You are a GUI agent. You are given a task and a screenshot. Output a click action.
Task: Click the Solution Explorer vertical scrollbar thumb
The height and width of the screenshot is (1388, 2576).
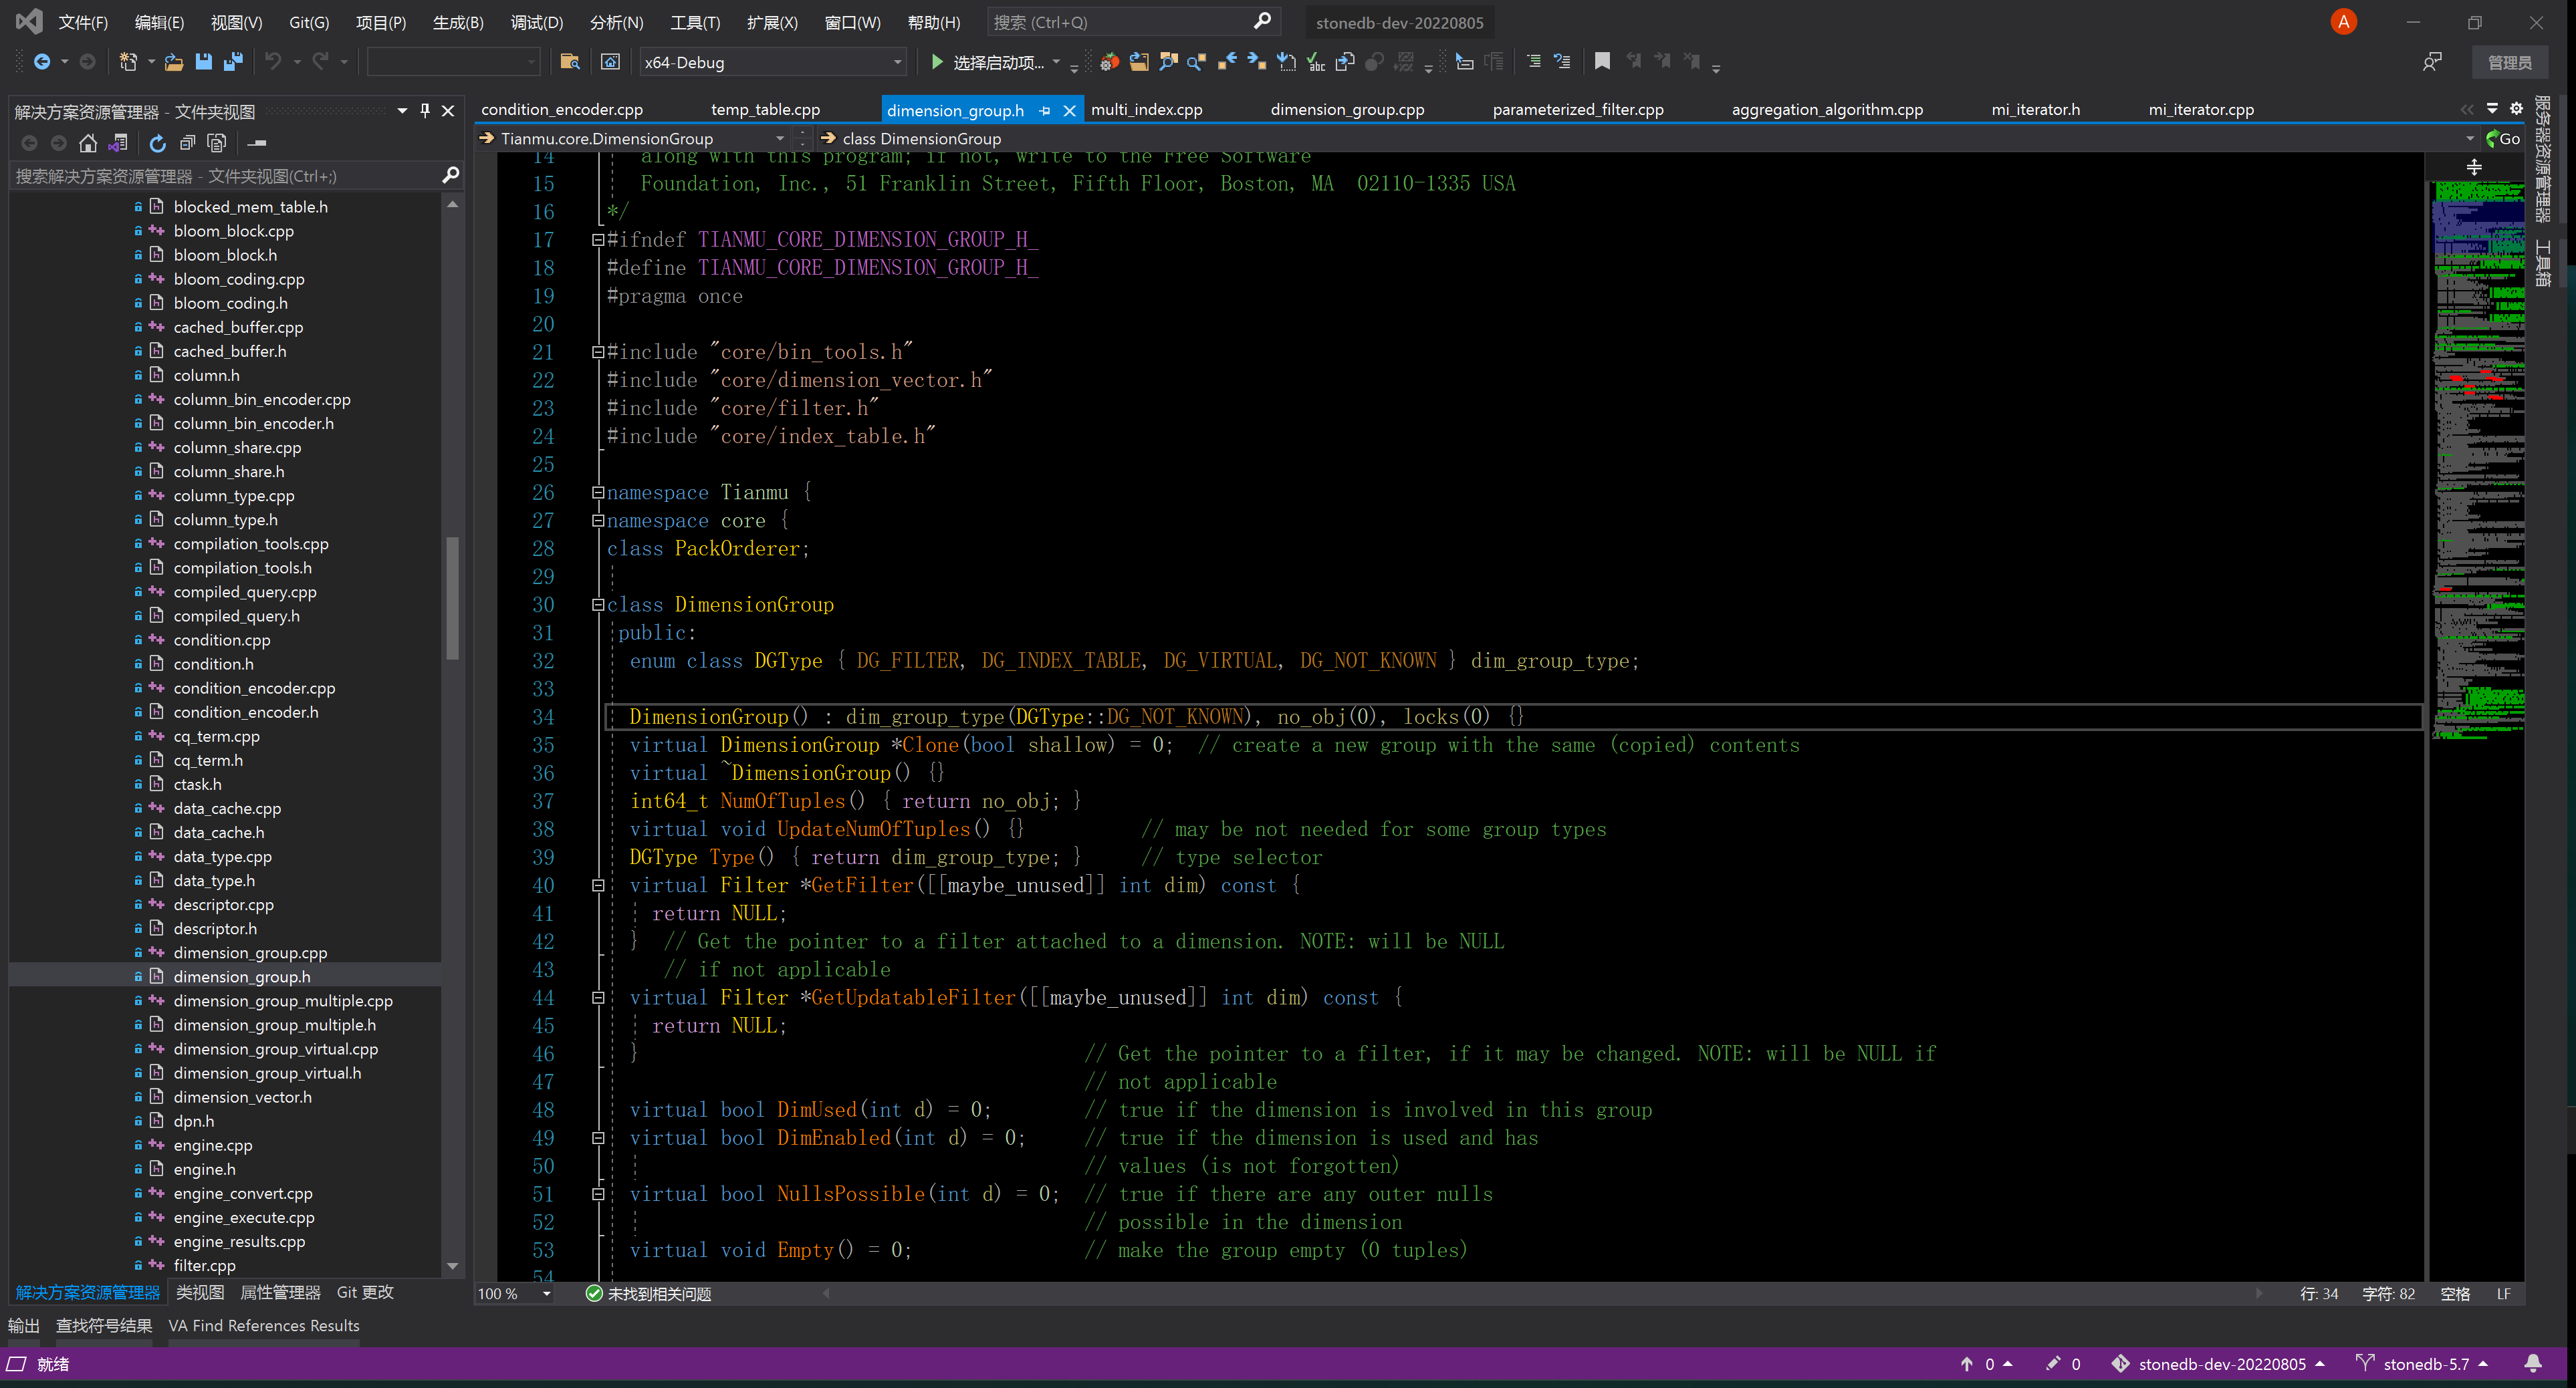[x=452, y=597]
